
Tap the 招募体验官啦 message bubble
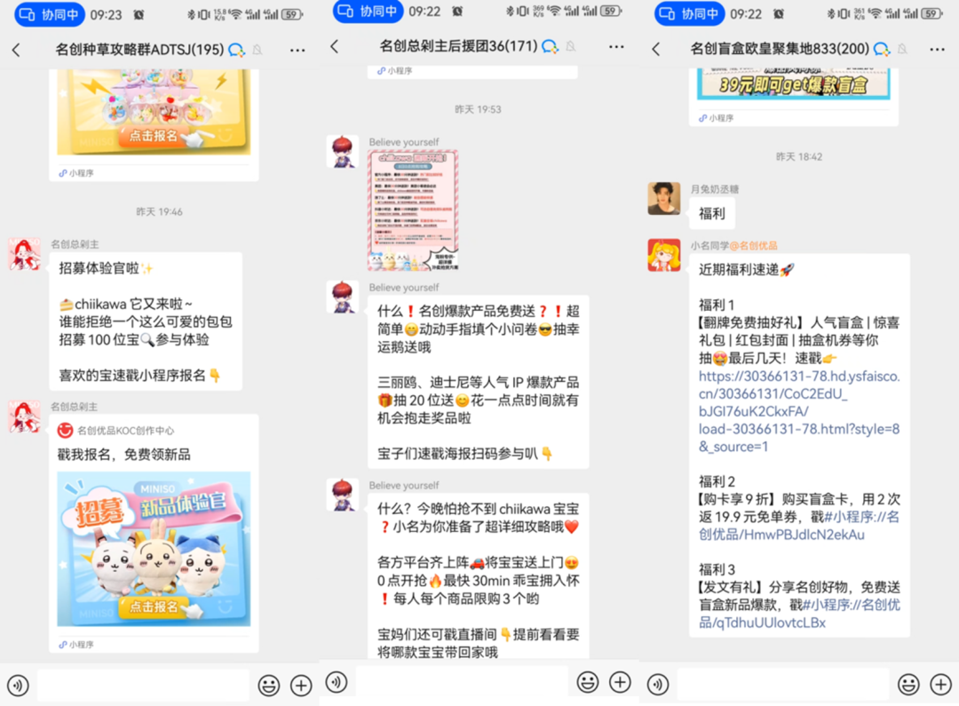pos(146,321)
